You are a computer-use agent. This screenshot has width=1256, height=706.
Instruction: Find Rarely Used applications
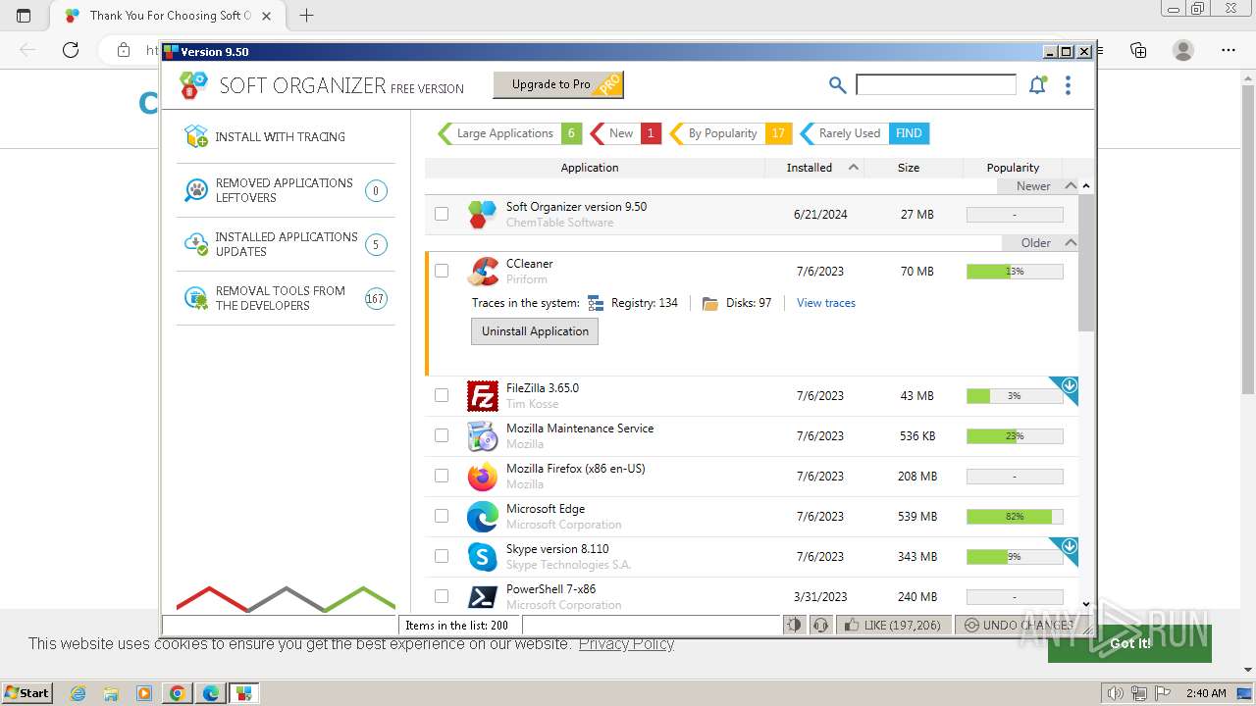pos(863,133)
